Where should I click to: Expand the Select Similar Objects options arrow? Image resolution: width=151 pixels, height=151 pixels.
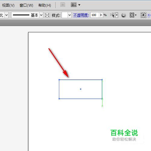pos(117,15)
